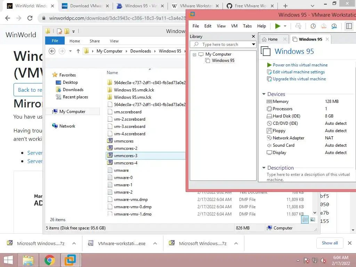Click the description text field in VMware

tap(308, 177)
